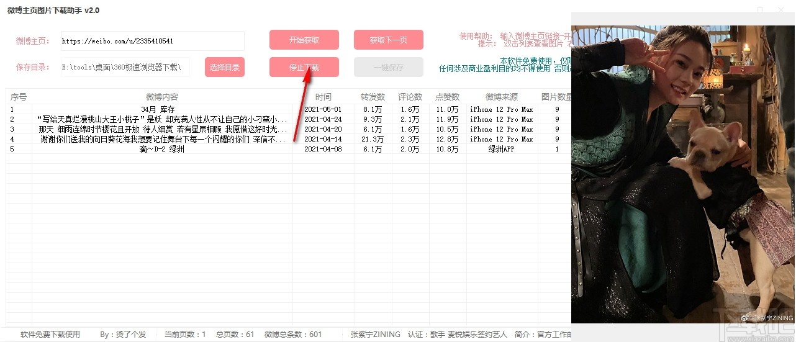
Task: Click the serial number 5 cell
Action: click(x=12, y=149)
